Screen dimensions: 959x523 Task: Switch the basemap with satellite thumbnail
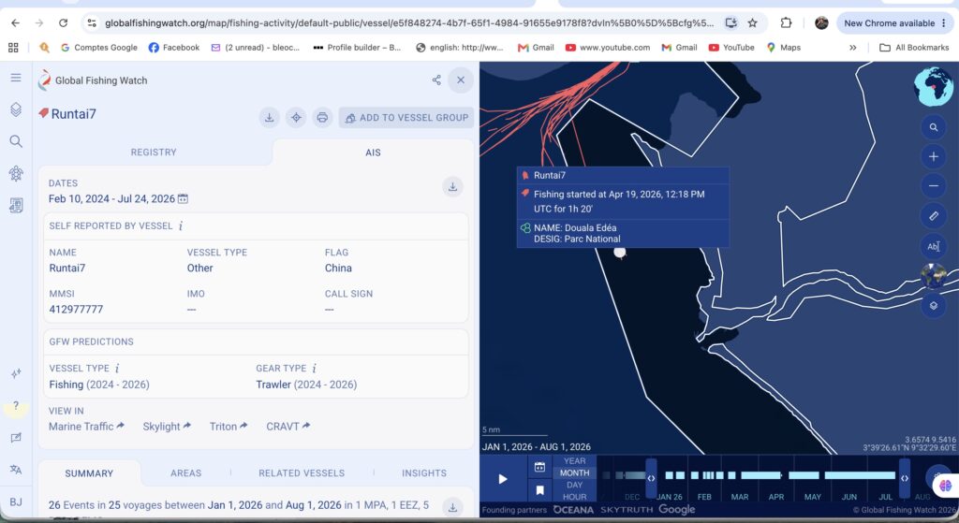[x=934, y=276]
